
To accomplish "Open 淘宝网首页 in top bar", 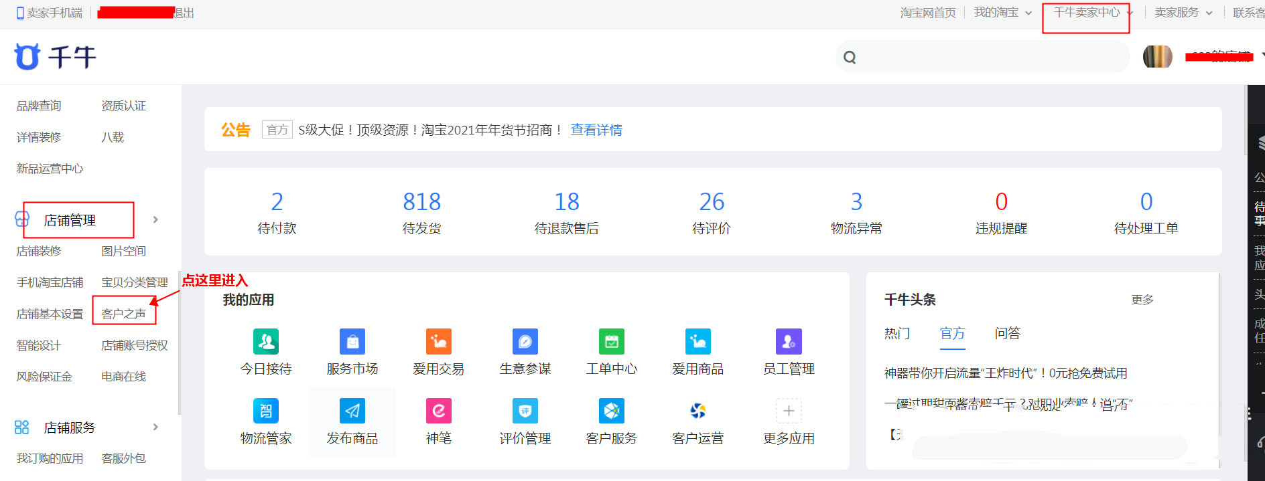I will pyautogui.click(x=928, y=13).
